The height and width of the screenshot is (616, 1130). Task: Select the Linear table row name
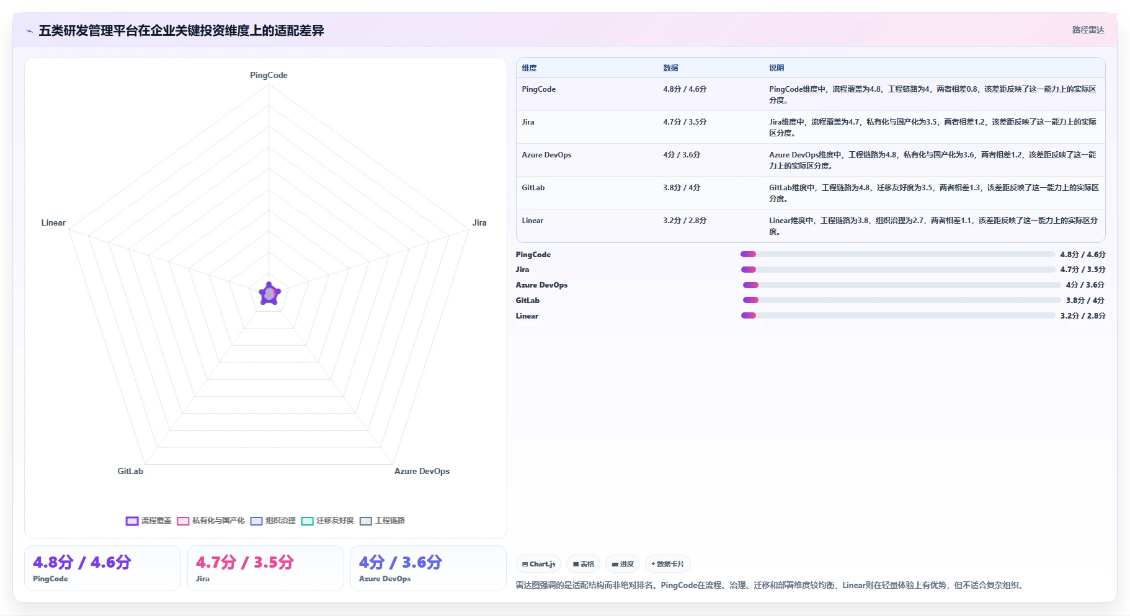[533, 221]
